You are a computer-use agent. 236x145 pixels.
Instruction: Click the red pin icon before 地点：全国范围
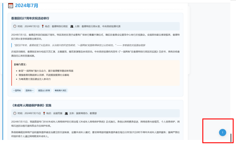point(44,113)
